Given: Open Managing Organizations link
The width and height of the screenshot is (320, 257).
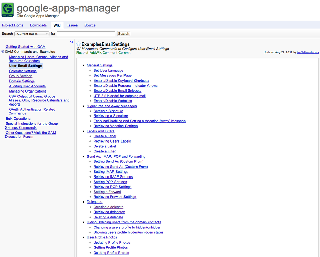Looking at the screenshot, I should click(x=28, y=91).
